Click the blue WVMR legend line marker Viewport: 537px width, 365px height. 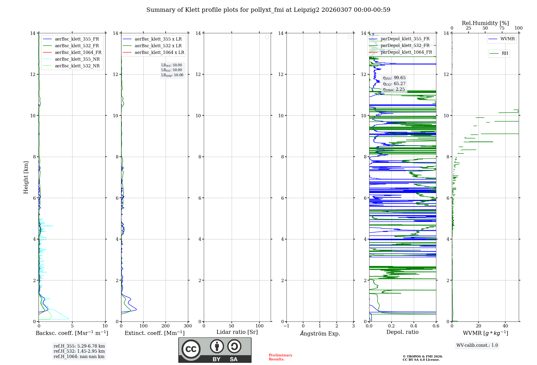[493, 39]
